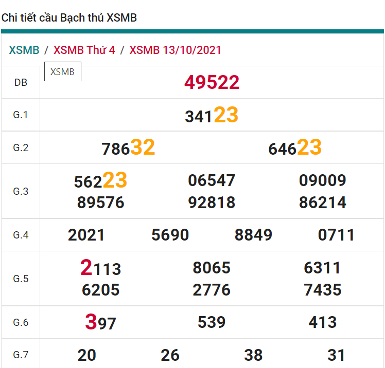Select the G.3 number 56223

click(100, 181)
